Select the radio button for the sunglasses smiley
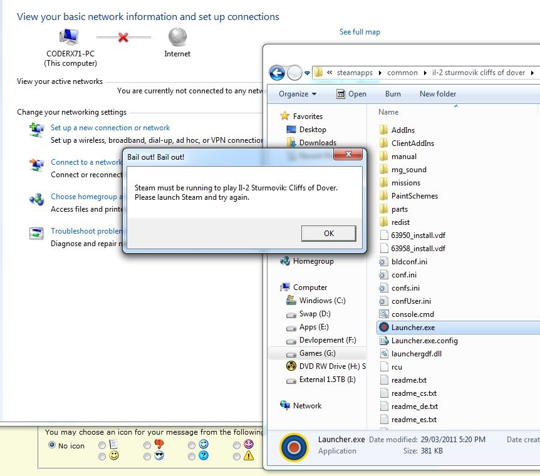540x476 pixels. click(147, 457)
